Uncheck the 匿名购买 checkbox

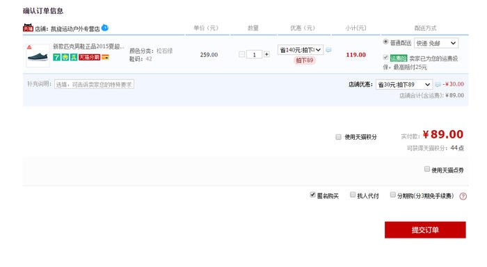coord(312,195)
